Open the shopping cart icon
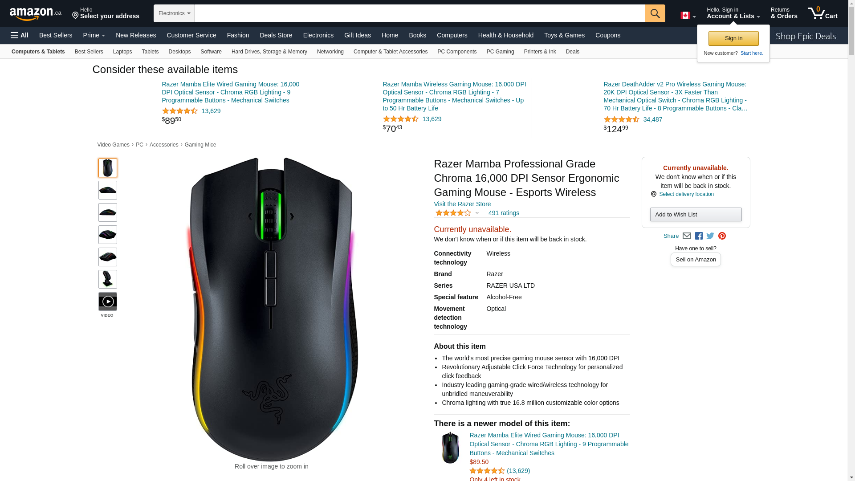Image resolution: width=855 pixels, height=481 pixels. 823,13
